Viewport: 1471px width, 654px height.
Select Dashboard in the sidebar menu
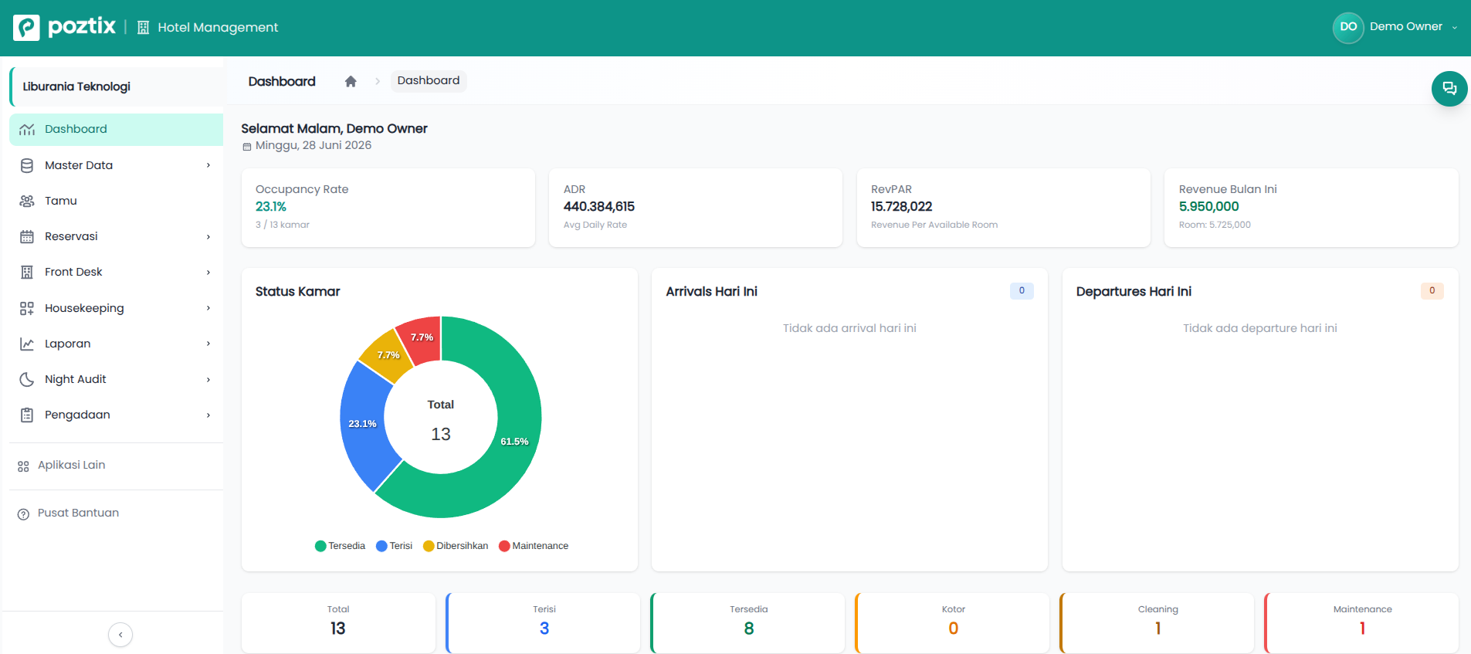(116, 130)
